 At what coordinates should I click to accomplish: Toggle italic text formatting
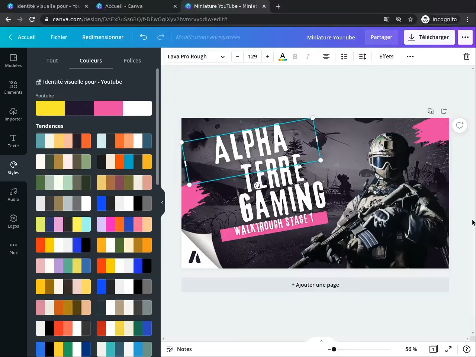(308, 57)
